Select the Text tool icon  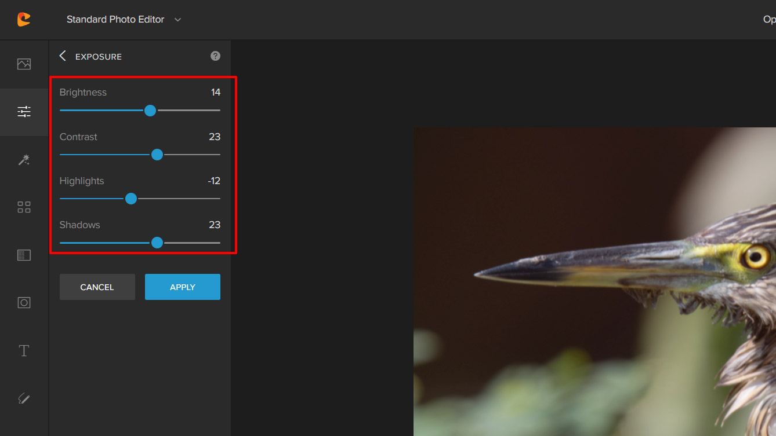(24, 351)
